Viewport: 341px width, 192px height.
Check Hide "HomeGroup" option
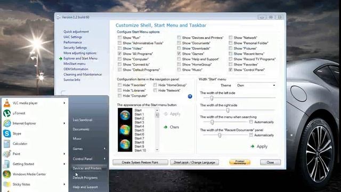(x=155, y=85)
